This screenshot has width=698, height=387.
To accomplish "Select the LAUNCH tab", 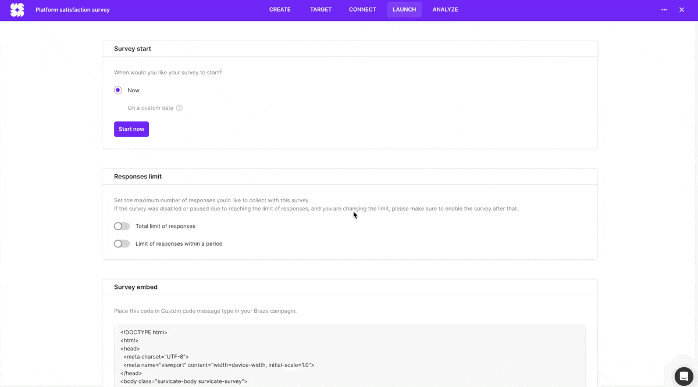I will 404,9.
